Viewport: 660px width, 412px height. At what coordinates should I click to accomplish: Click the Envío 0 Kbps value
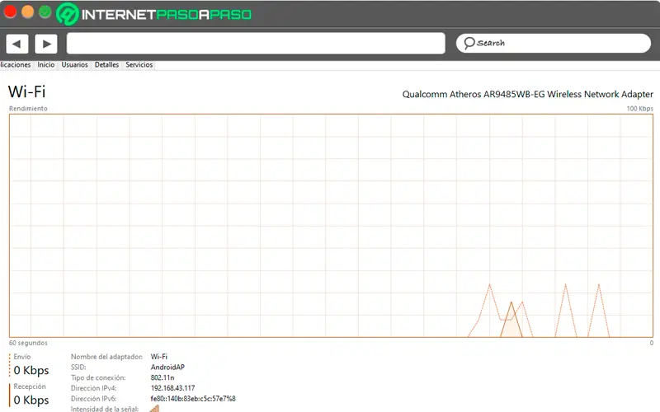coord(31,370)
